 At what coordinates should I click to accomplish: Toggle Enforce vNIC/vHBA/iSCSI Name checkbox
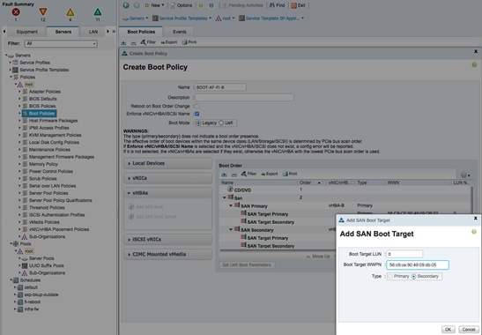click(x=197, y=114)
